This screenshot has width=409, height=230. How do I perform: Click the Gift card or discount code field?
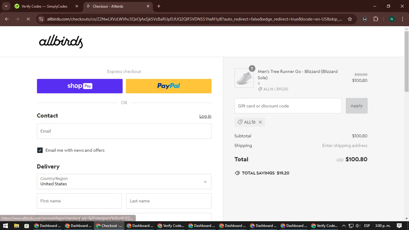pyautogui.click(x=288, y=106)
